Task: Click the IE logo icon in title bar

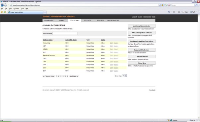Action: 1,2
